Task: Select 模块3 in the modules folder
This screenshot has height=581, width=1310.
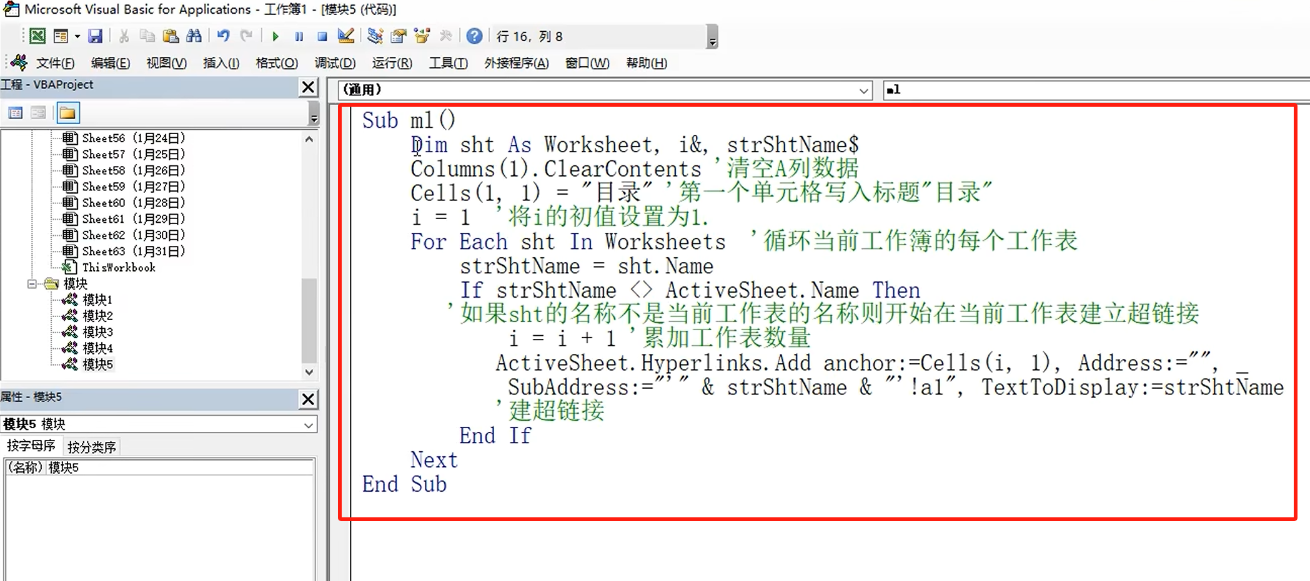Action: (x=97, y=332)
